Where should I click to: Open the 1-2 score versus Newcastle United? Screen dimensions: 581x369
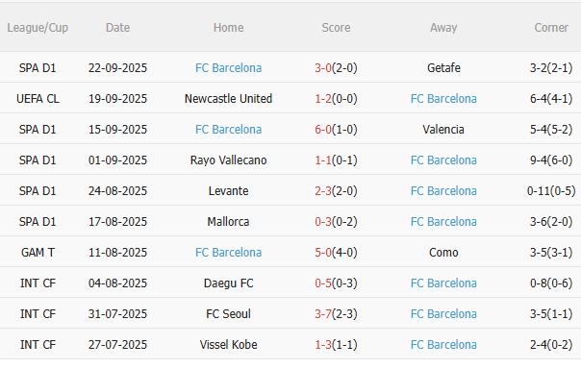pos(323,98)
